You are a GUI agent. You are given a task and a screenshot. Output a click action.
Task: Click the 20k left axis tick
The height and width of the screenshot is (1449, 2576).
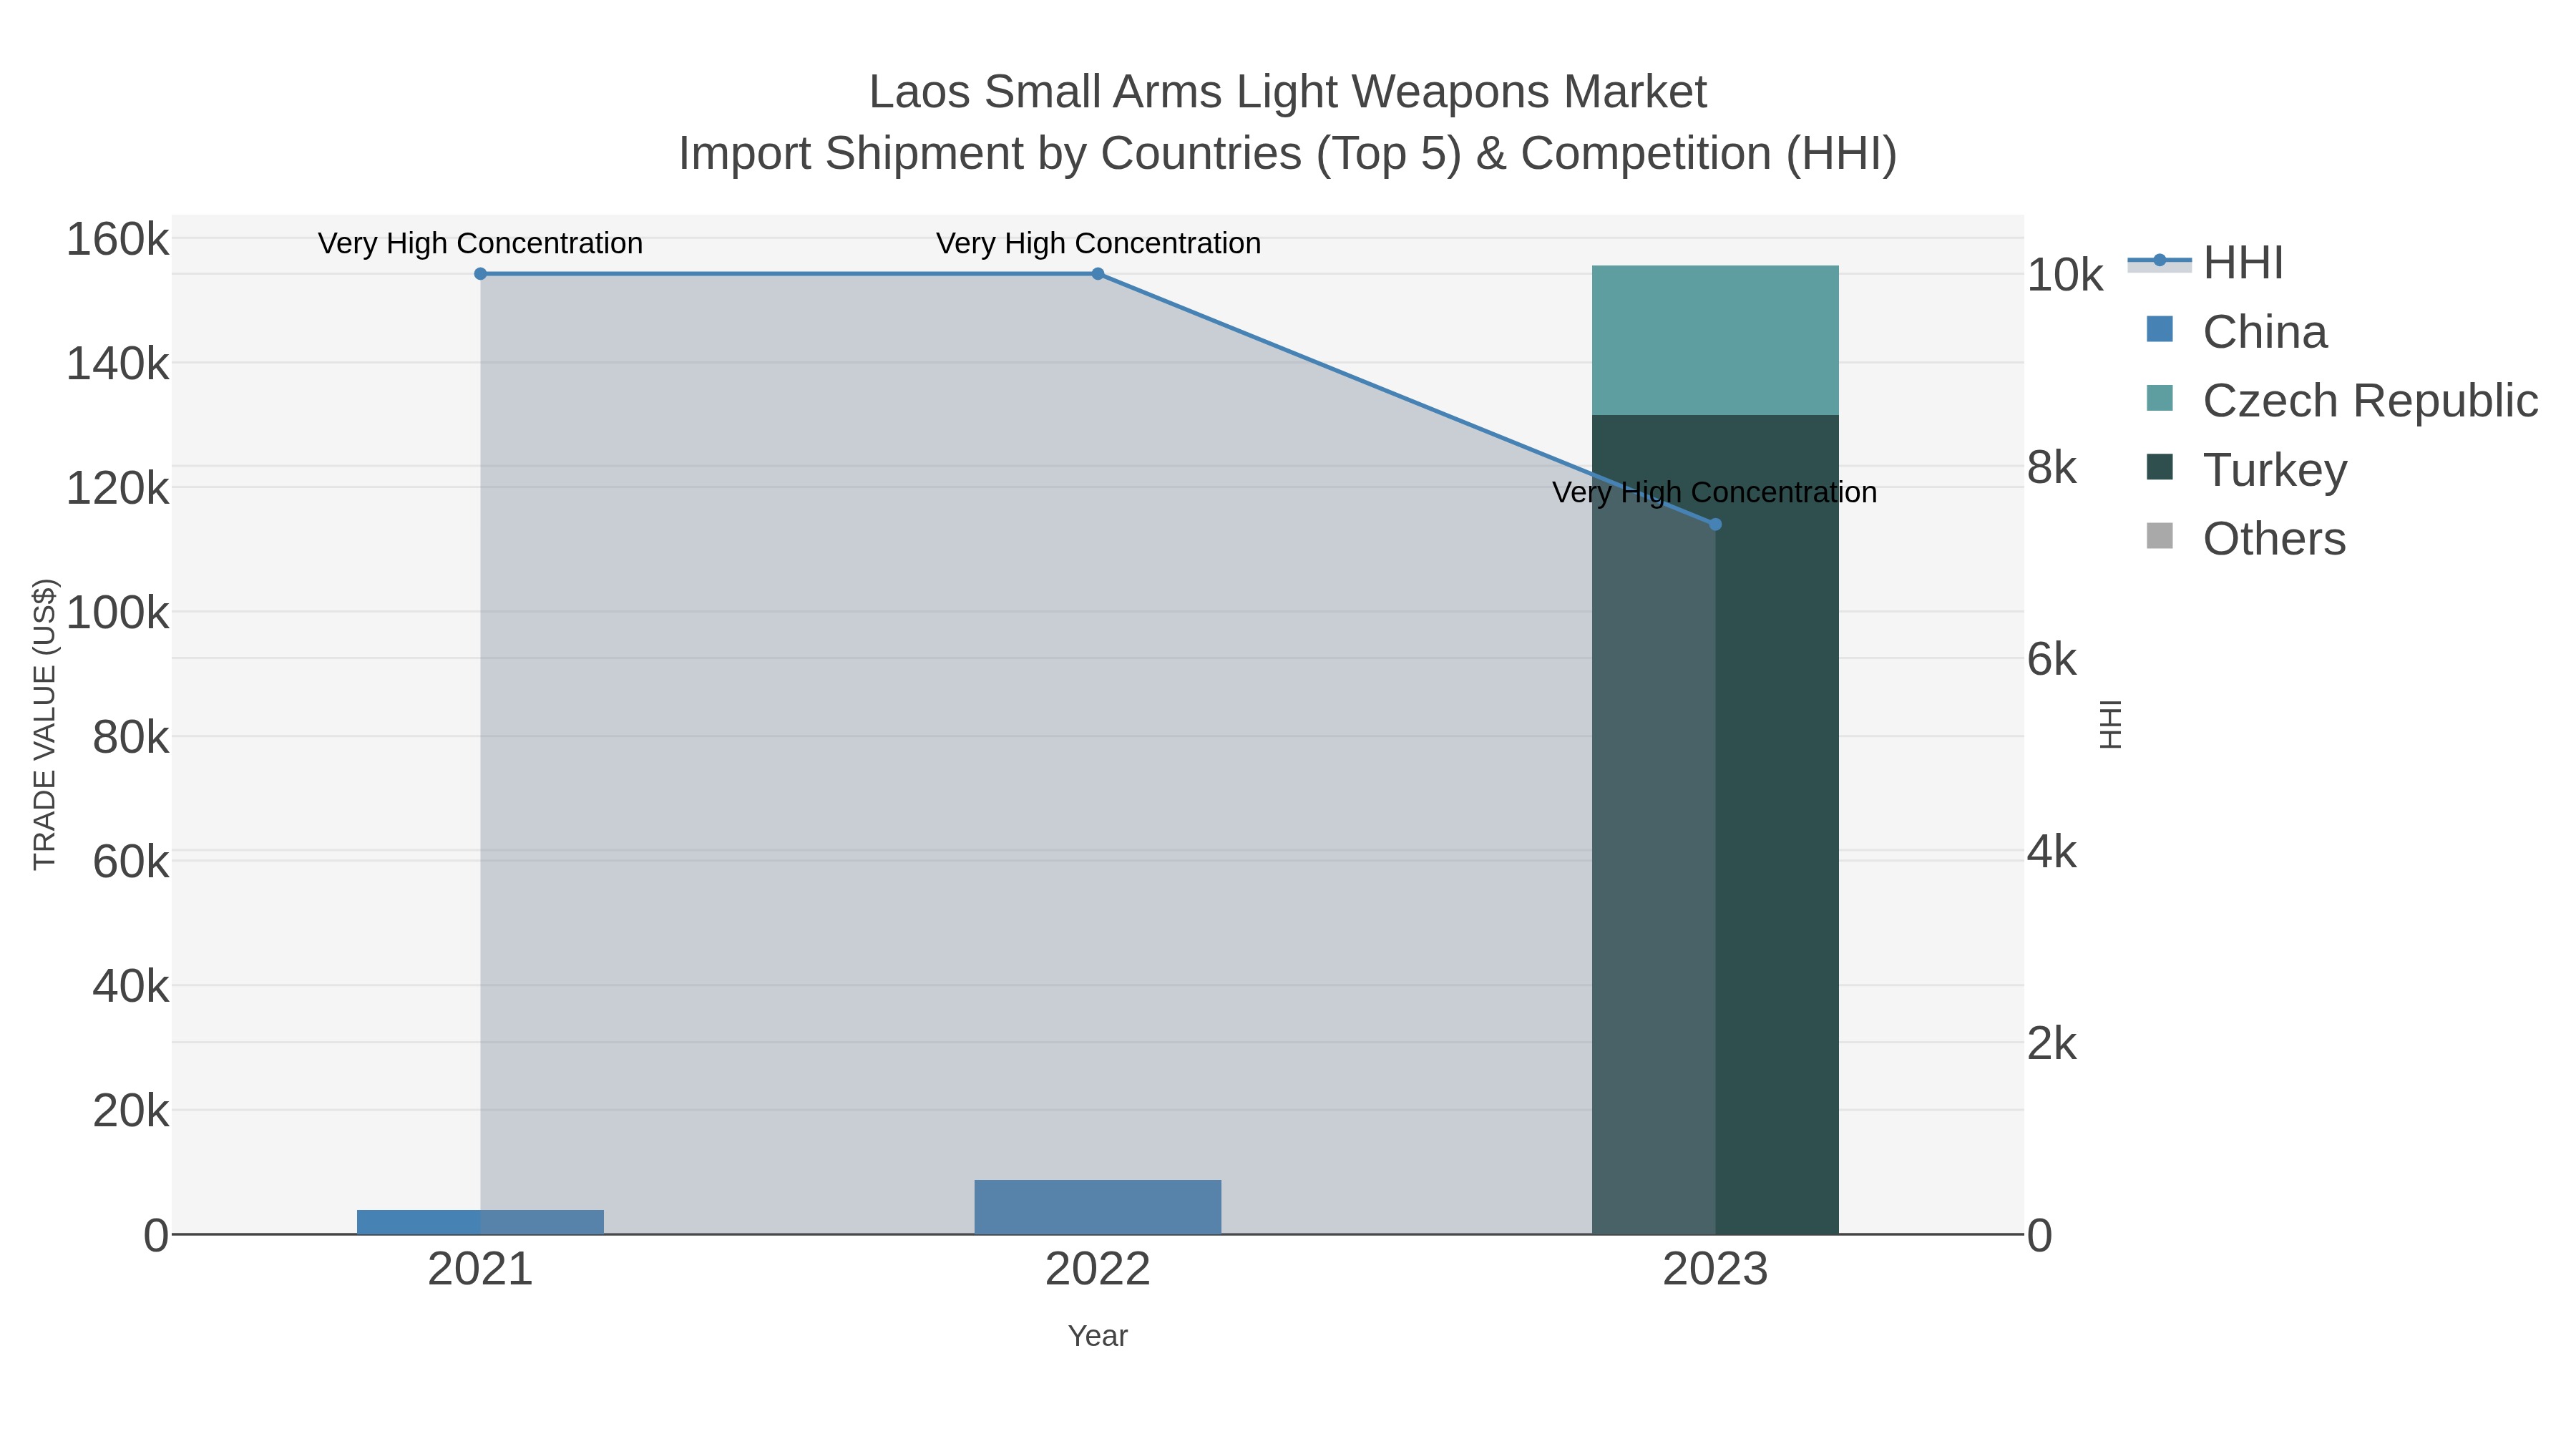click(x=131, y=1111)
